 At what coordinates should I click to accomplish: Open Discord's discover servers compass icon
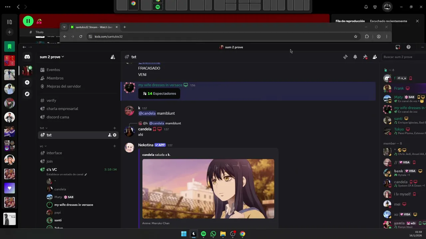tap(27, 94)
